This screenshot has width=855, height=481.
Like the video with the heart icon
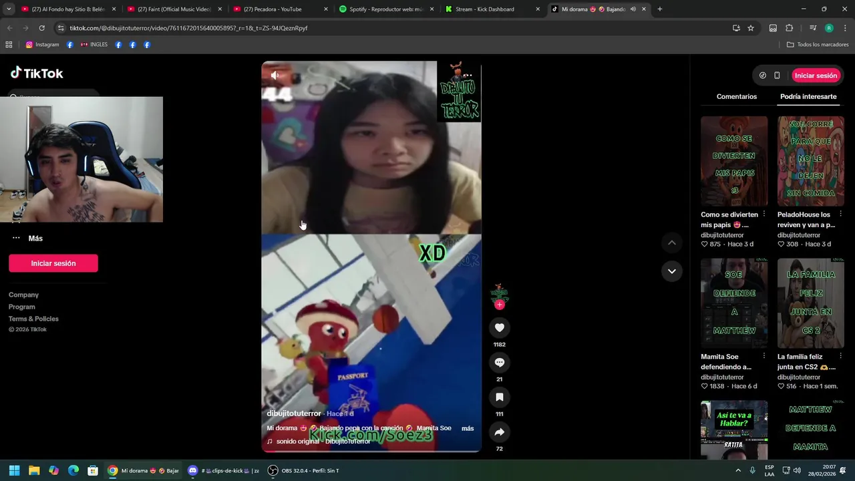[x=499, y=327]
